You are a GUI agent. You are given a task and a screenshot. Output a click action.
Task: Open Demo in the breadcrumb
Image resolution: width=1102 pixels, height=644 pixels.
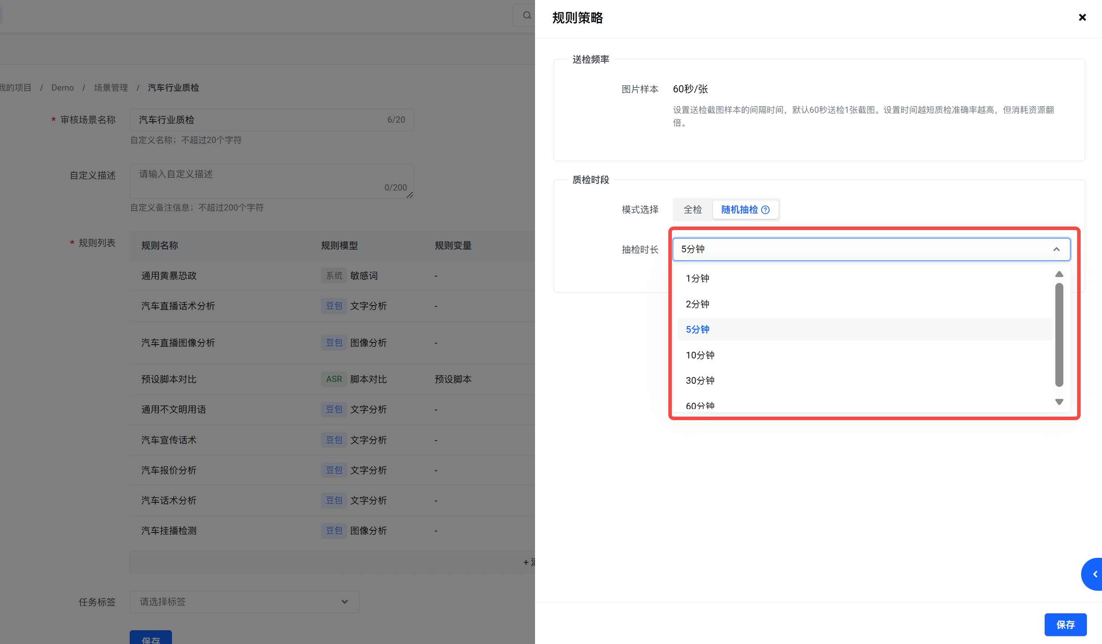click(63, 88)
